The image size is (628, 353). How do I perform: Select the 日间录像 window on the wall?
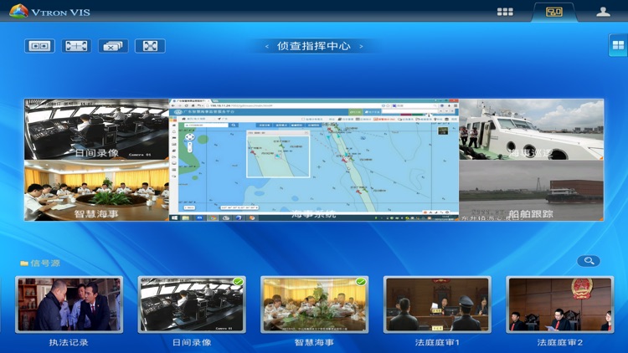click(x=96, y=130)
